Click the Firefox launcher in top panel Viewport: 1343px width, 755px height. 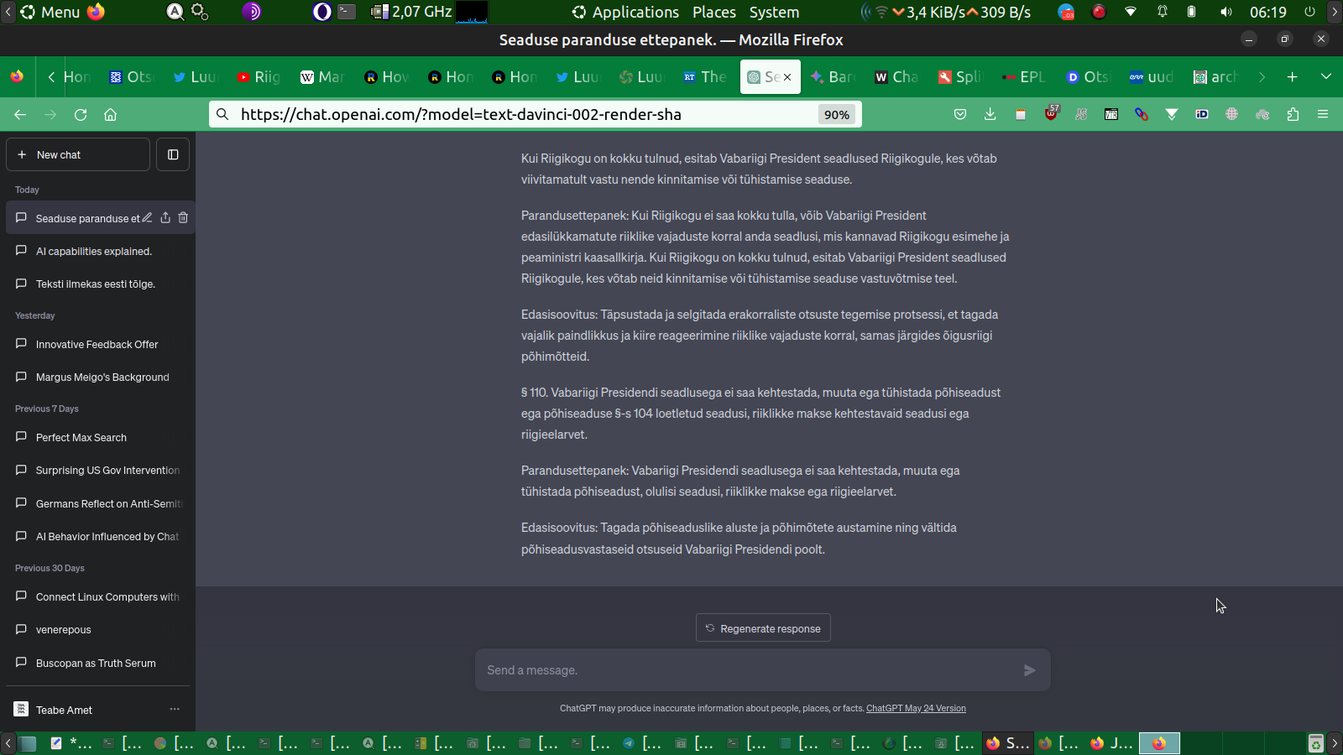pyautogui.click(x=97, y=12)
